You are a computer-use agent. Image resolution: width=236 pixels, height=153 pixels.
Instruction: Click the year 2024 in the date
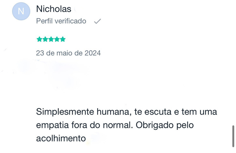pos(92,53)
